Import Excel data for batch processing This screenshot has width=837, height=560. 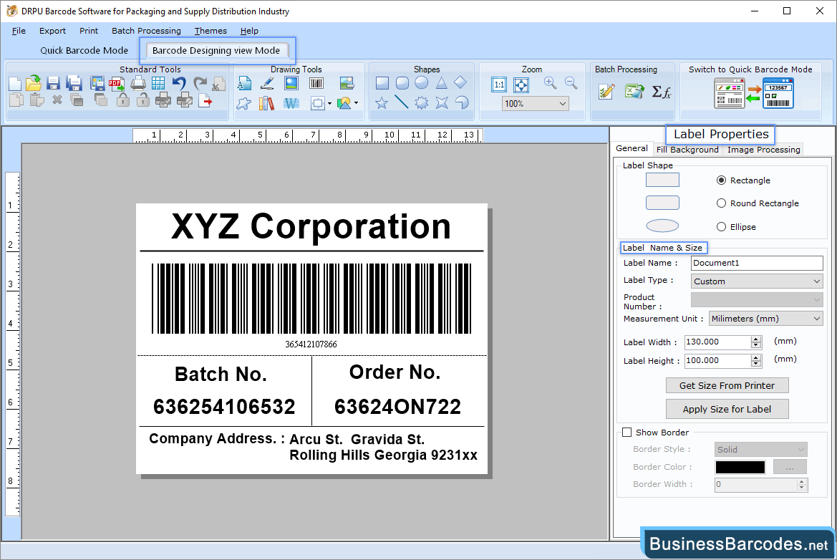pos(634,91)
